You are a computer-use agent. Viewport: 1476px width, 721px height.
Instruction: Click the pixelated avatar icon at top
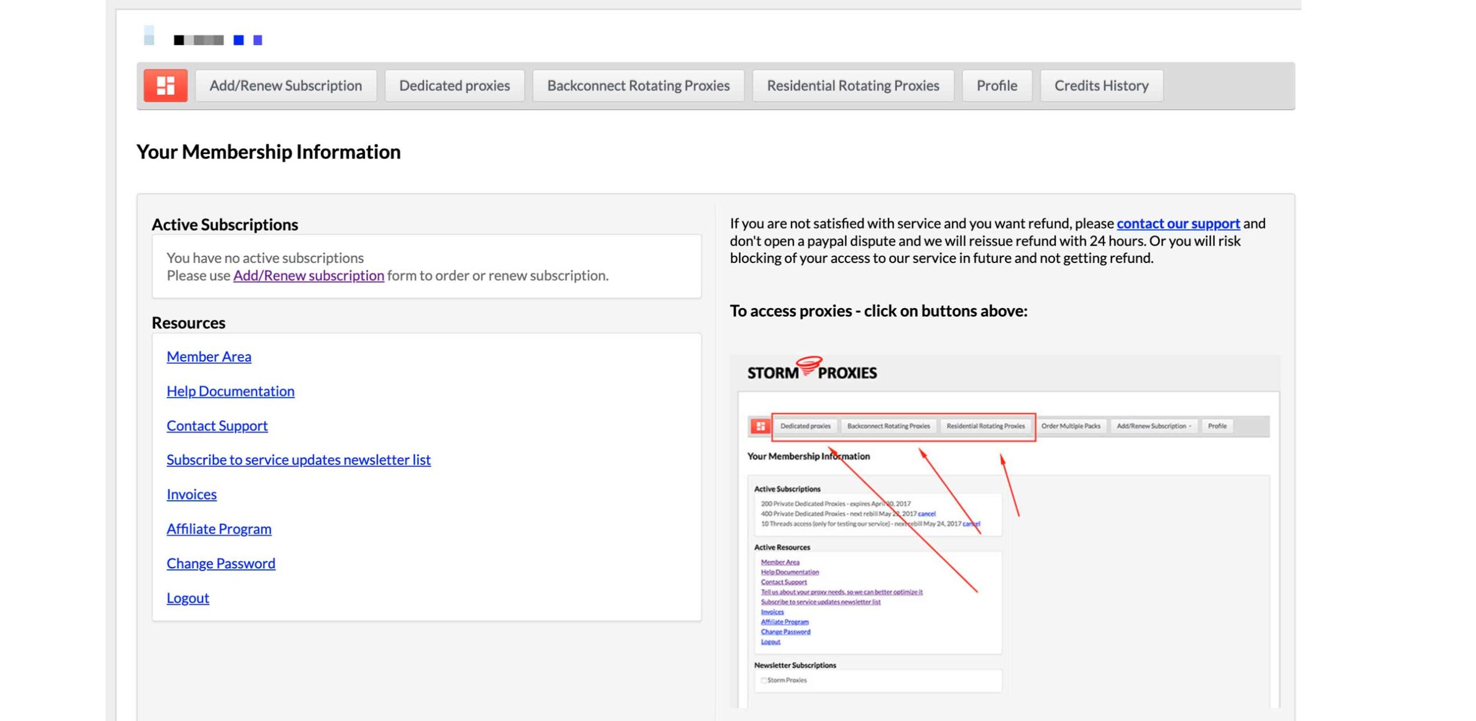[x=149, y=36]
